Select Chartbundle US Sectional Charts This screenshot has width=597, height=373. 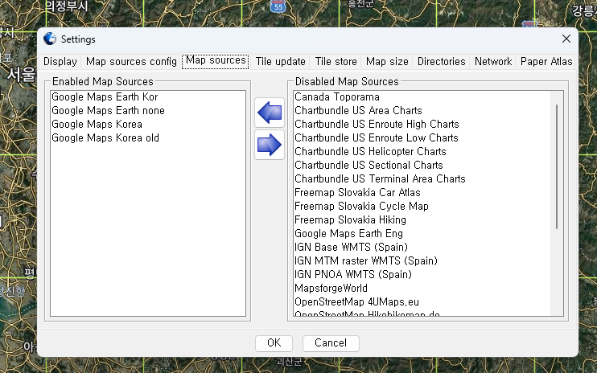pos(422,166)
